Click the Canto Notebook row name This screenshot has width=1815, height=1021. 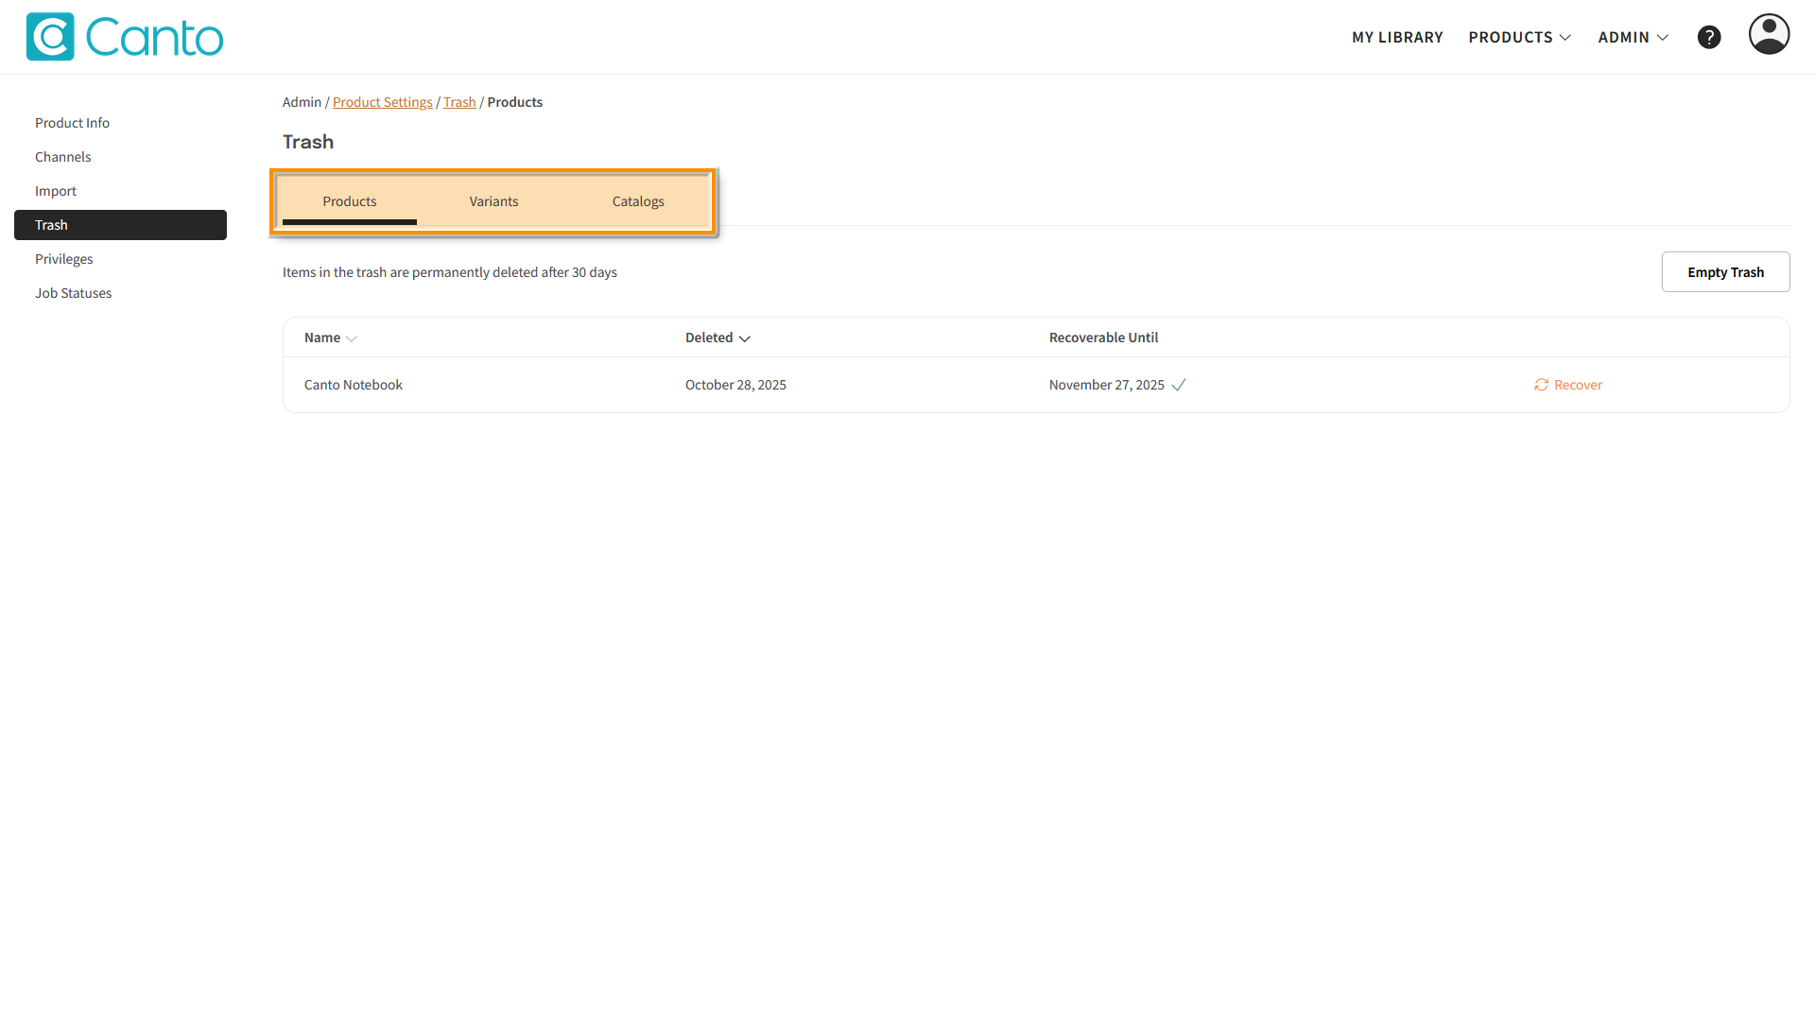353,385
